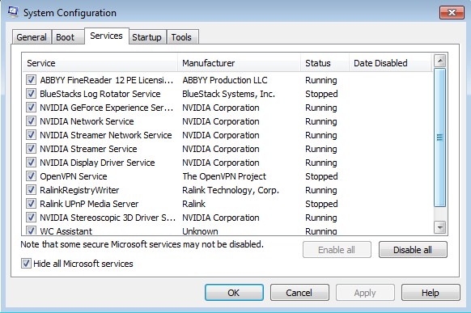The width and height of the screenshot is (471, 313).
Task: Select the WC Assistant service name
Action: point(66,231)
